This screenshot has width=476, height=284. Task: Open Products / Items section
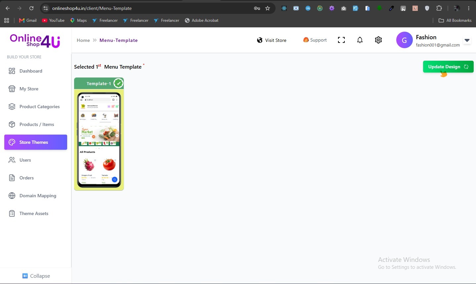(36, 124)
